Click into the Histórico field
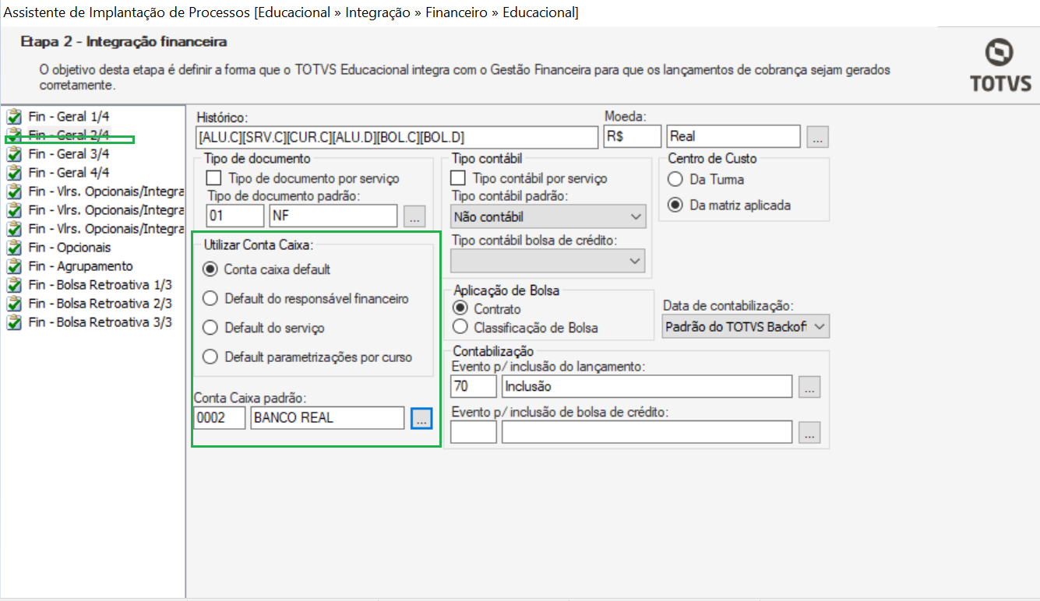This screenshot has height=601, width=1040. [397, 137]
